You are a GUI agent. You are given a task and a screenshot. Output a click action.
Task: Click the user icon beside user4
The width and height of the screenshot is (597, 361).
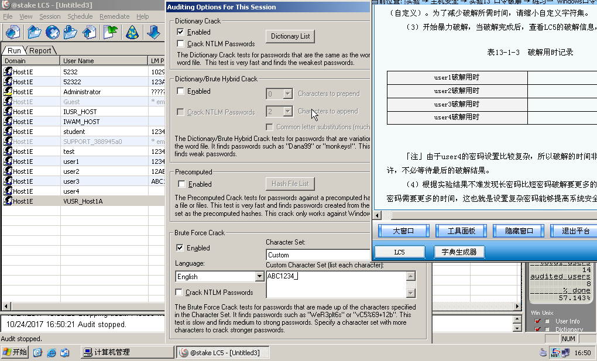coord(8,191)
